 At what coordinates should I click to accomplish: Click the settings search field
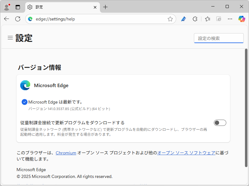coord(218,38)
